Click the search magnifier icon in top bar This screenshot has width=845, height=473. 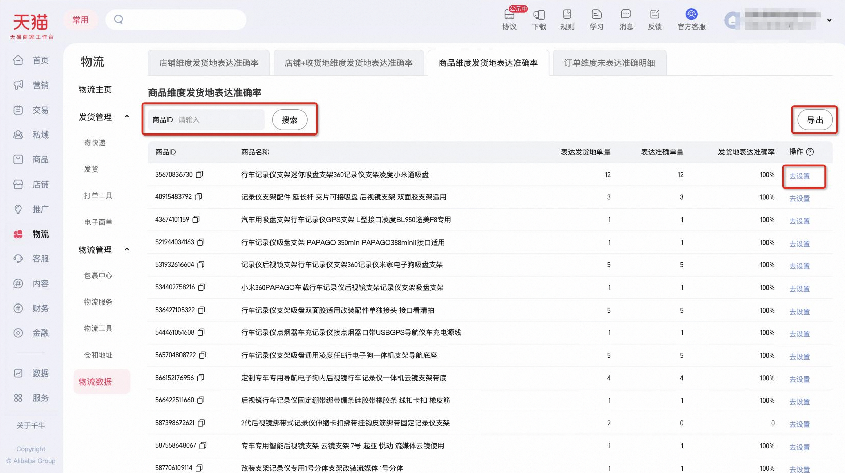(118, 19)
